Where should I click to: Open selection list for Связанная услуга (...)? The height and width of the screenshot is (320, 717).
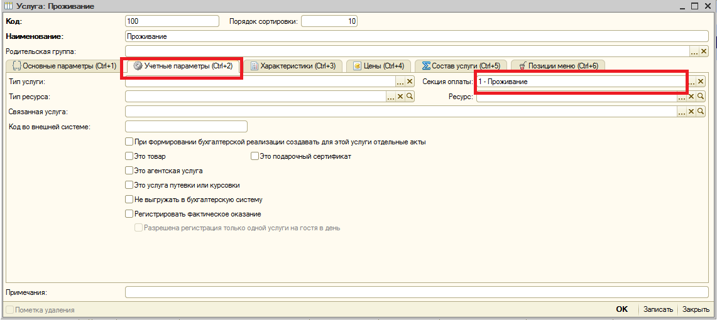tap(681, 112)
